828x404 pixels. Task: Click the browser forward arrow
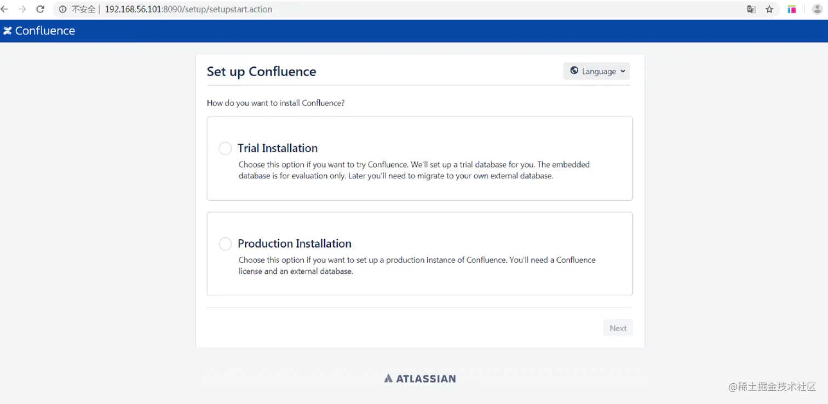22,9
